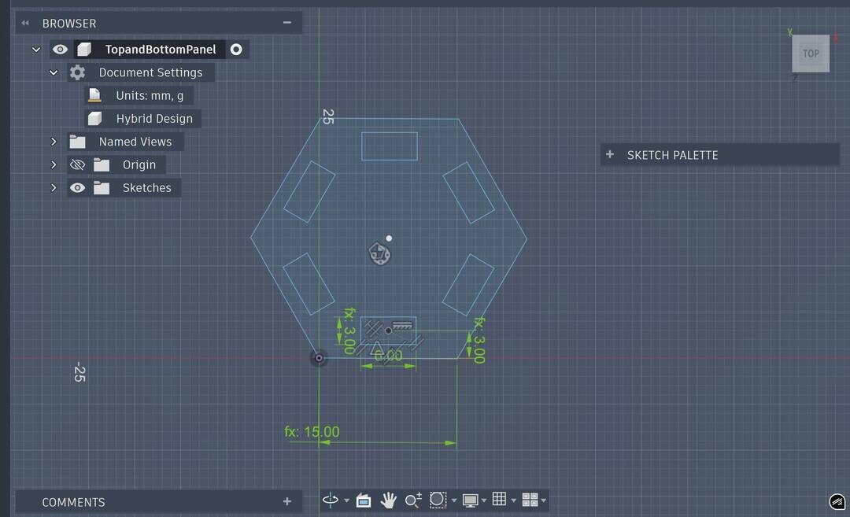Select the Named Views label

[x=135, y=142]
